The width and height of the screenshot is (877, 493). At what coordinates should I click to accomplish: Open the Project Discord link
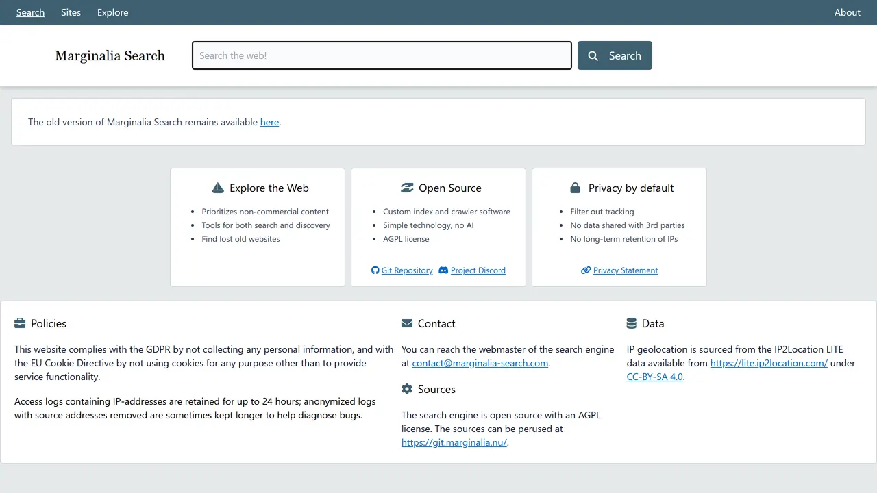[478, 270]
